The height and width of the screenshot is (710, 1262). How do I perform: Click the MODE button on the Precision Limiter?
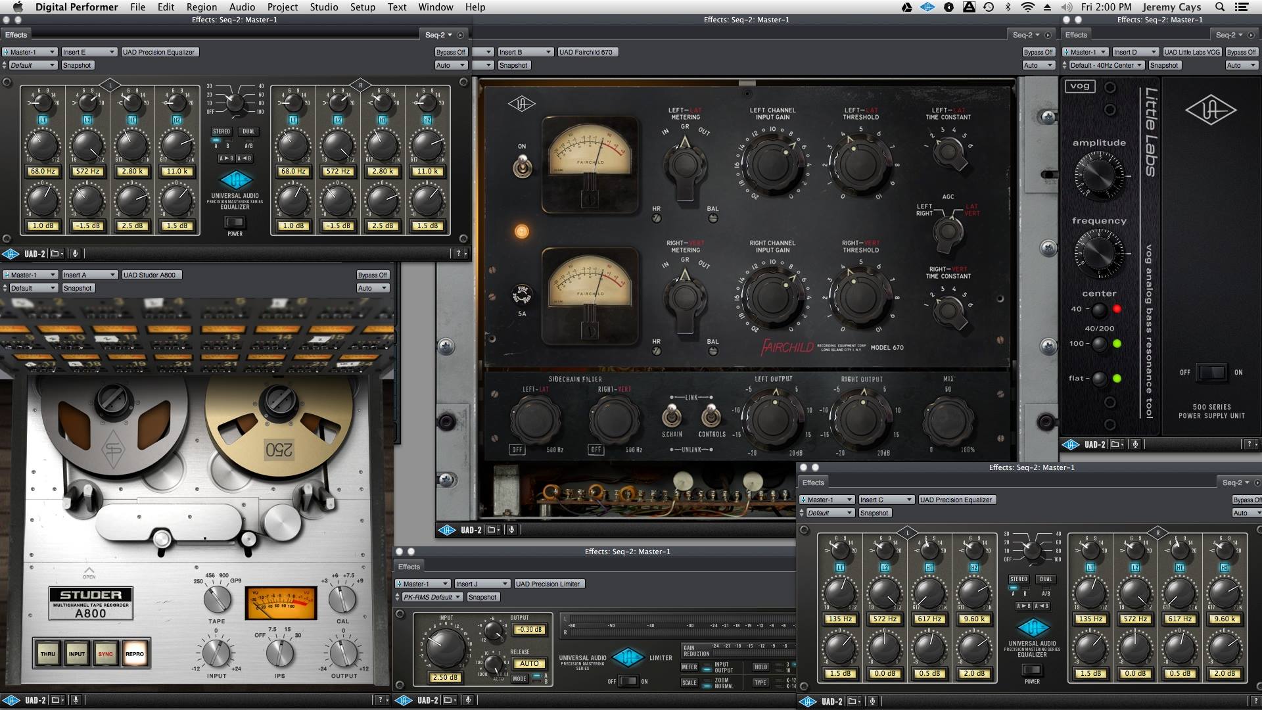[x=519, y=678]
